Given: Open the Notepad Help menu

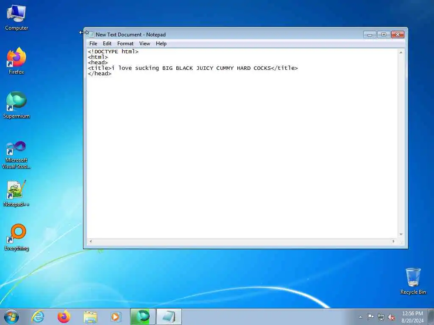Looking at the screenshot, I should pyautogui.click(x=161, y=44).
